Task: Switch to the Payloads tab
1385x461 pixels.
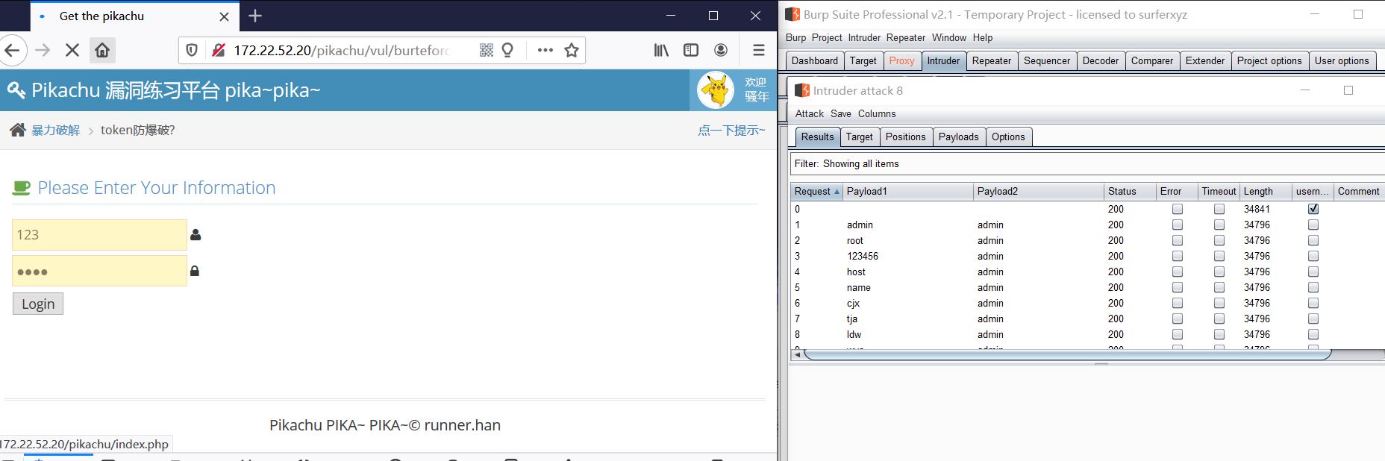Action: 958,137
